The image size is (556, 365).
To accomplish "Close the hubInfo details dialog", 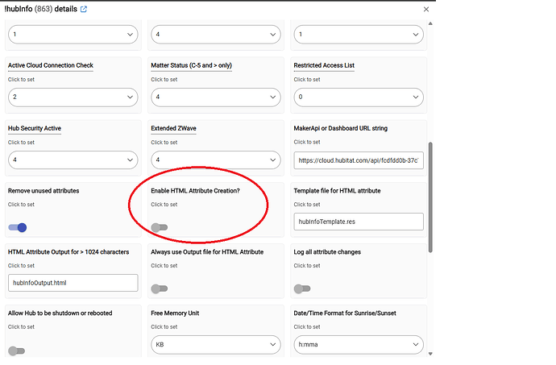I will 426,9.
